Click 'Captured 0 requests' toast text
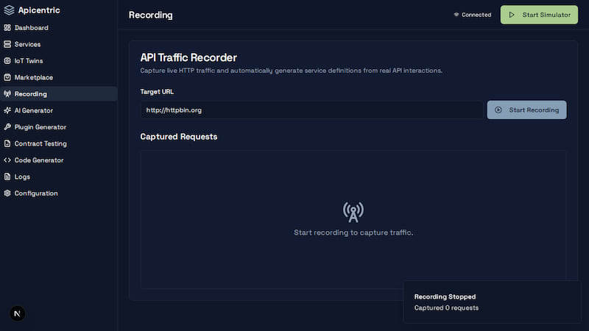This screenshot has height=331, width=589. 446,307
